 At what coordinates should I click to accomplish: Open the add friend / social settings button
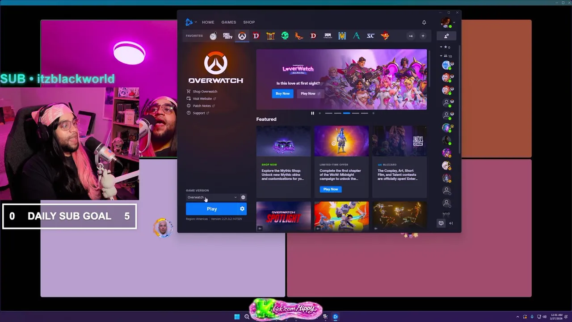coord(446,36)
